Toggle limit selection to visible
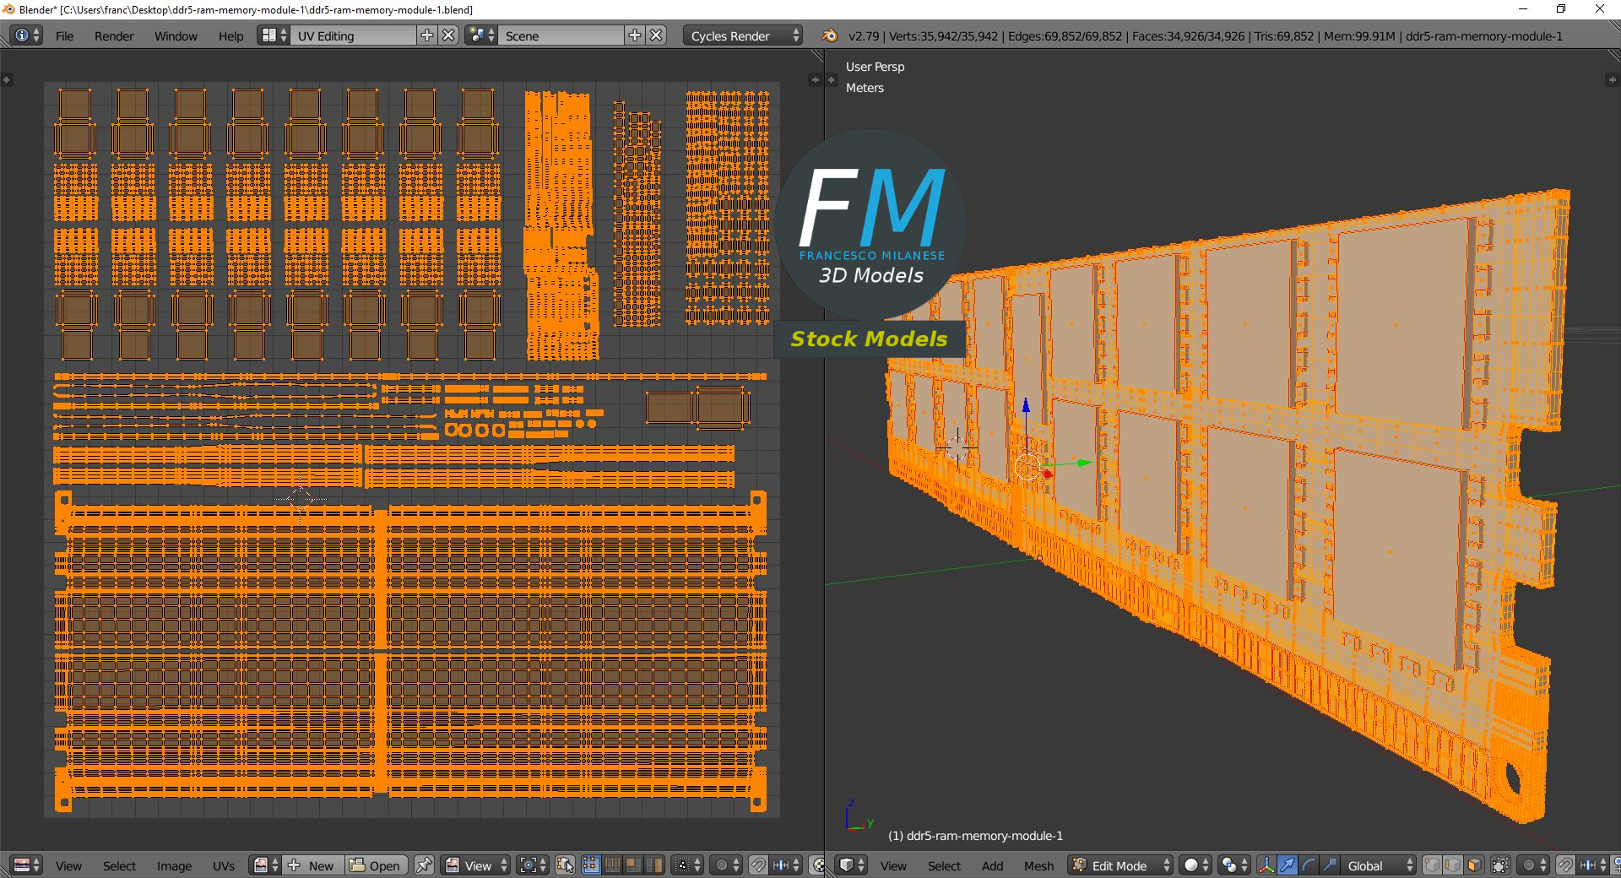This screenshot has width=1621, height=878. click(1500, 865)
